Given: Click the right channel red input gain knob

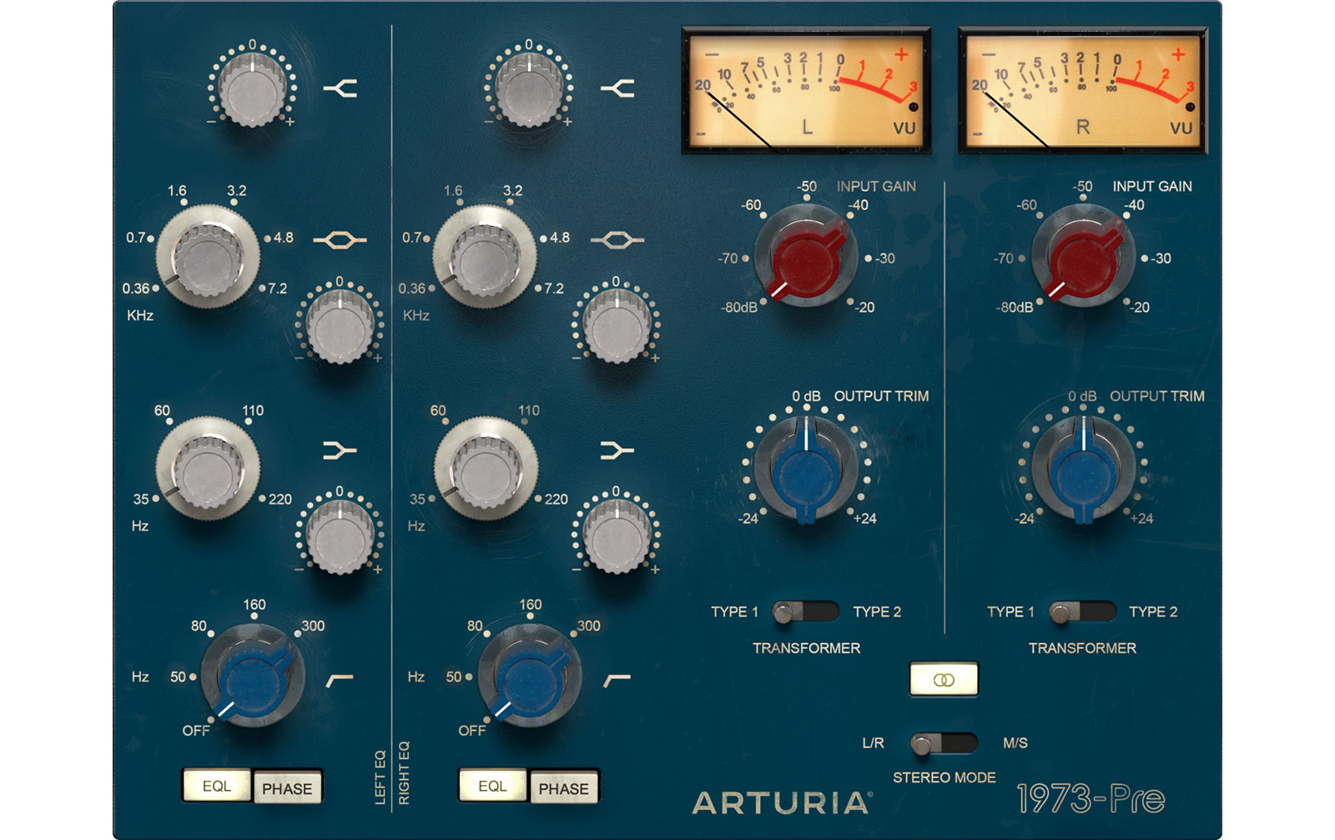Looking at the screenshot, I should [x=1083, y=257].
